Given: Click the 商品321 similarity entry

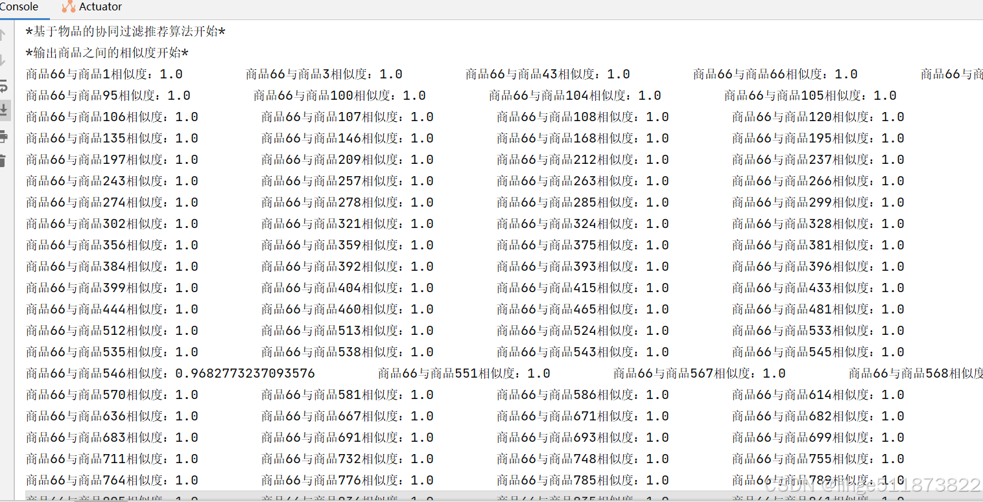Looking at the screenshot, I should [348, 224].
